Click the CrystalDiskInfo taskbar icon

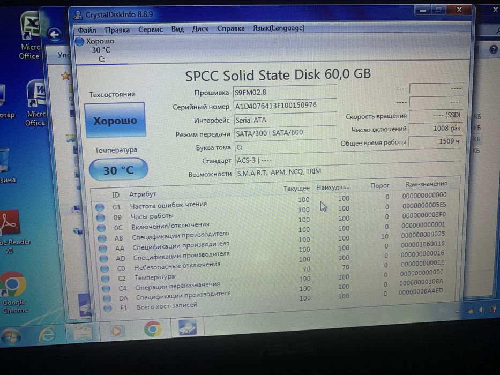tap(187, 327)
